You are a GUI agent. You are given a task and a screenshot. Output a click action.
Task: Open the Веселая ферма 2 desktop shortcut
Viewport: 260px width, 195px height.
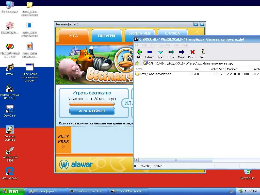[10, 133]
